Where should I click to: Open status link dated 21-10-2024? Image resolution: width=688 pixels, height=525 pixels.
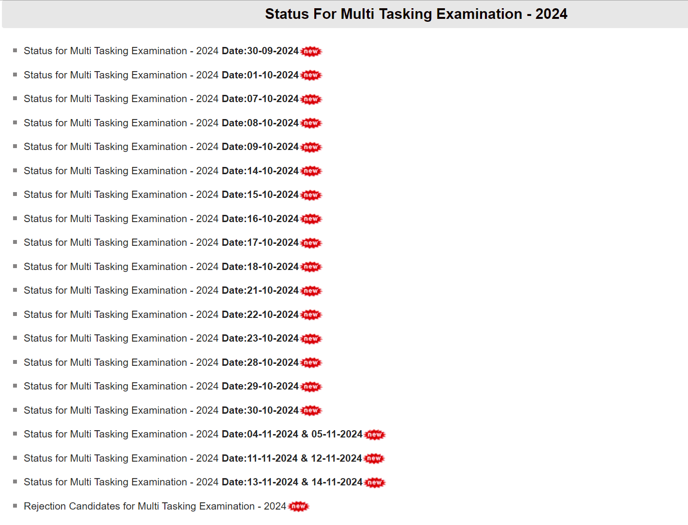pyautogui.click(x=161, y=290)
